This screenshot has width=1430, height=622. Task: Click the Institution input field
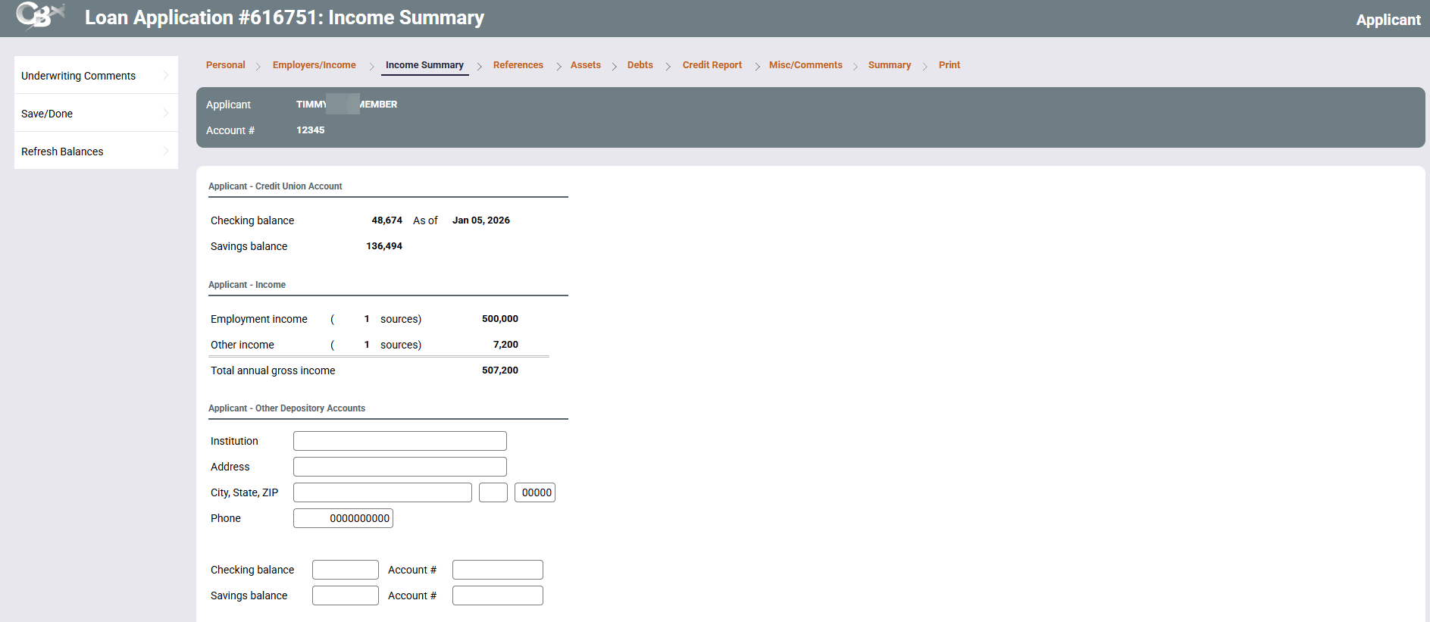pyautogui.click(x=399, y=441)
